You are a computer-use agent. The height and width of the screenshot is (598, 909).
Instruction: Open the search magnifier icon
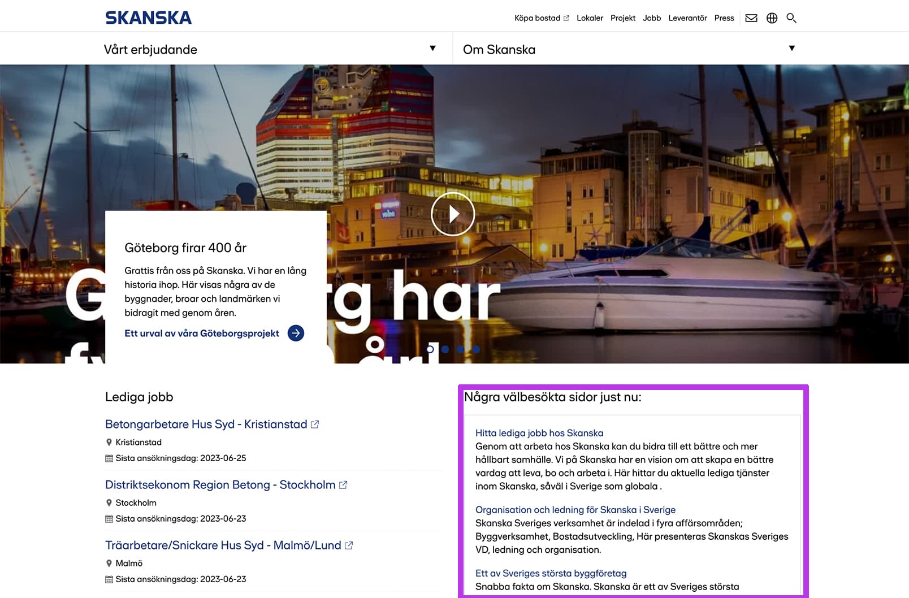tap(791, 18)
